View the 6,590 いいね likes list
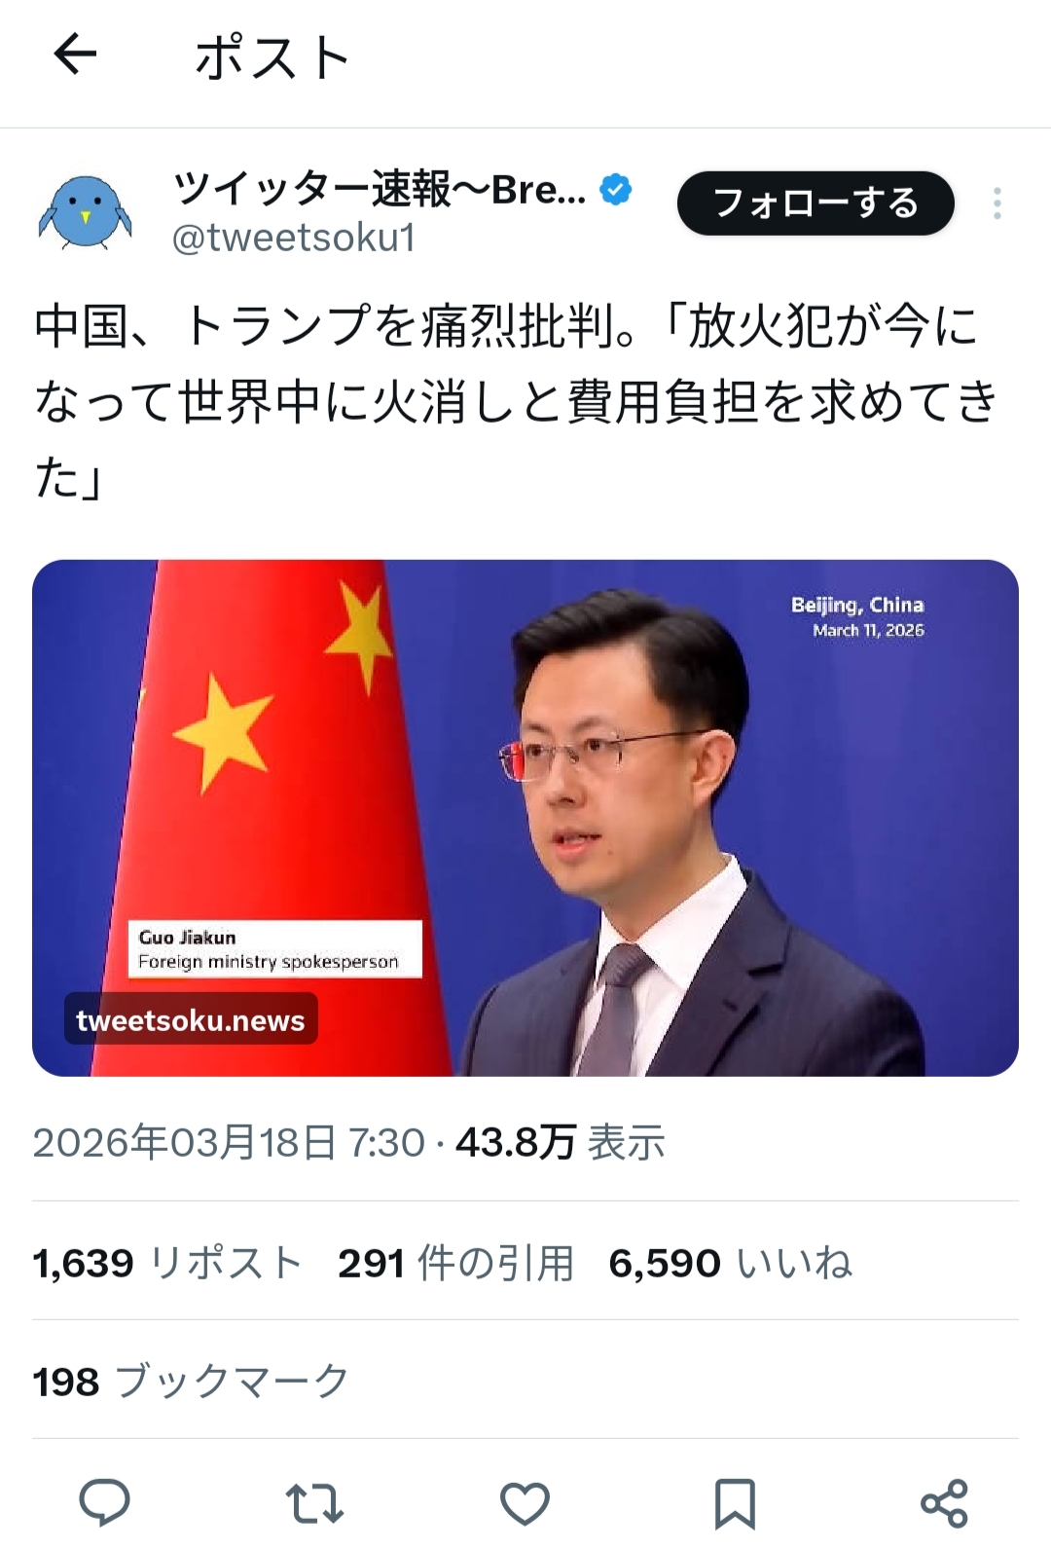 (731, 1263)
